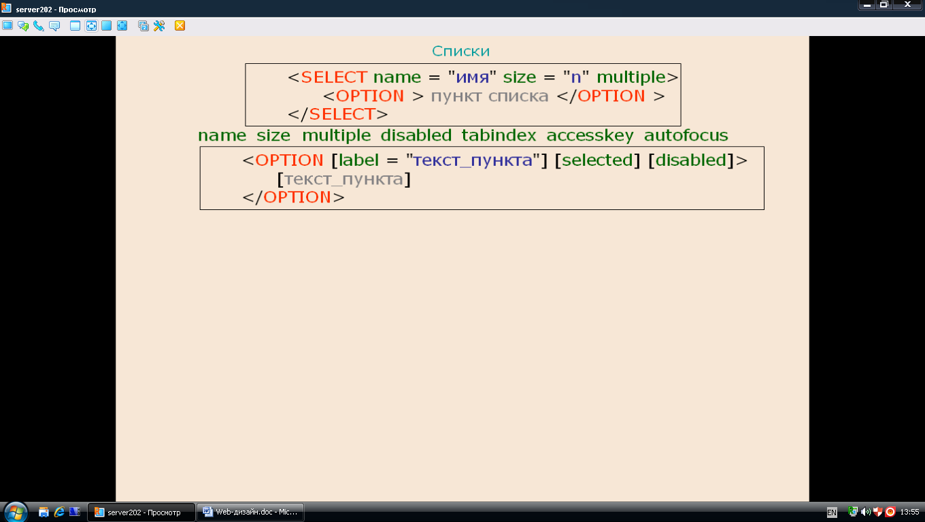Click the blue value текст_пункта in quotes
This screenshot has width=925, height=522.
[473, 160]
